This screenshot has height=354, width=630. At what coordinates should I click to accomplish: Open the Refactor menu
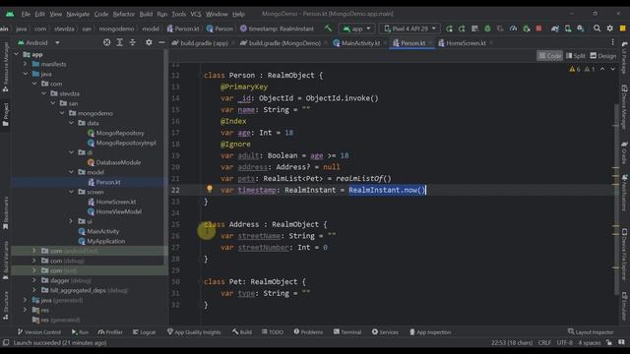click(x=124, y=14)
